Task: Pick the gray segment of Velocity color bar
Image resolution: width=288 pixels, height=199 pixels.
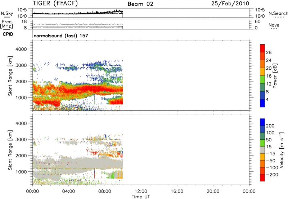Action: point(262,150)
